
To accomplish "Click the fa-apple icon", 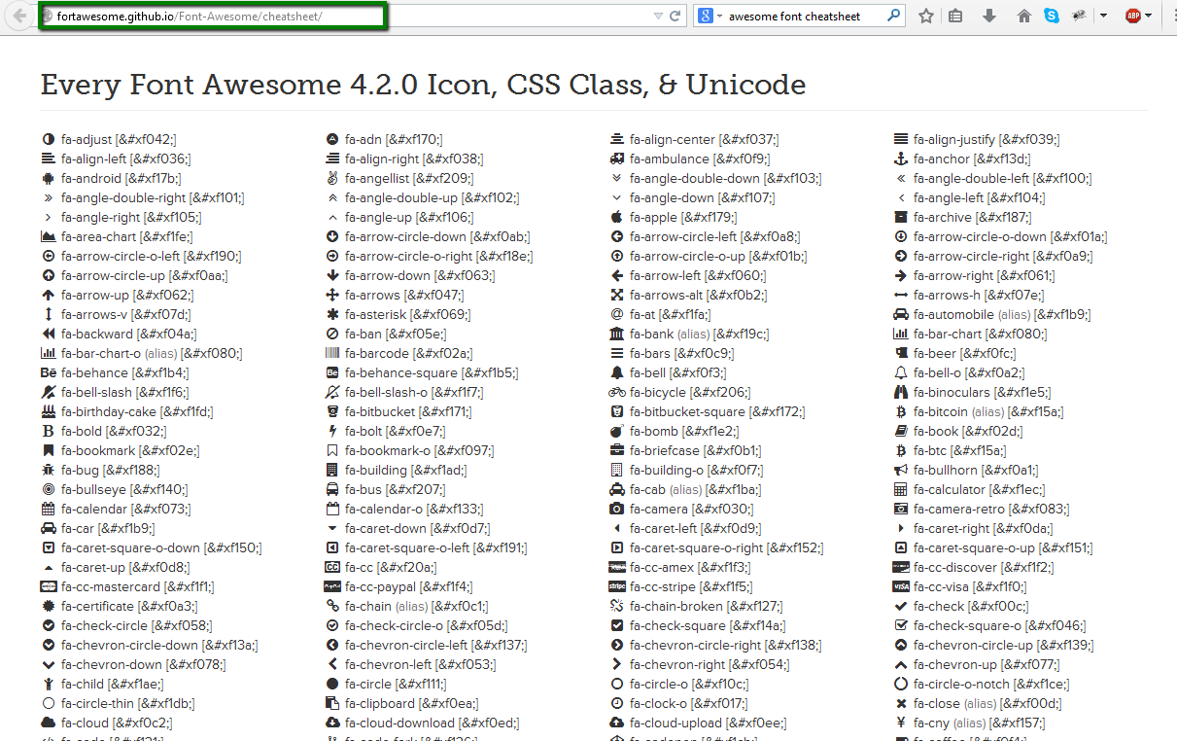I will [615, 217].
